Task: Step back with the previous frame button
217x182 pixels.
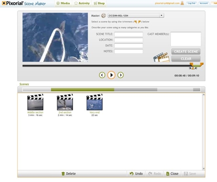Action: point(102,75)
